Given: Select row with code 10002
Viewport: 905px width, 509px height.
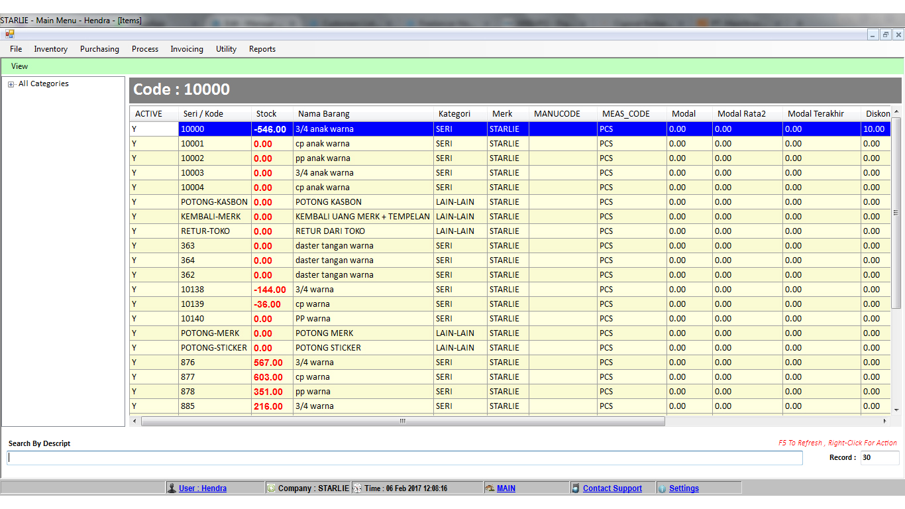Looking at the screenshot, I should point(510,158).
